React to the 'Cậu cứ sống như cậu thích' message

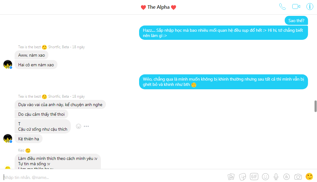click(x=79, y=126)
